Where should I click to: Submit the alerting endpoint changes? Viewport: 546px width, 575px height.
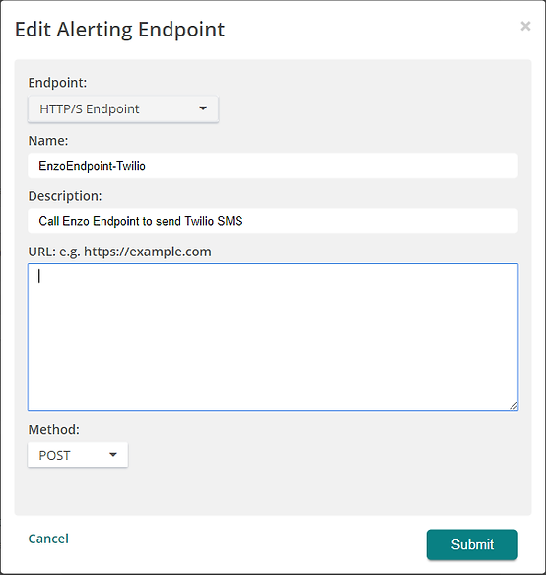(x=472, y=544)
